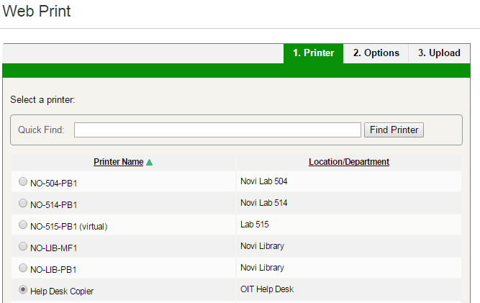The image size is (480, 303).
Task: Click the Find Printer button
Action: click(x=394, y=130)
